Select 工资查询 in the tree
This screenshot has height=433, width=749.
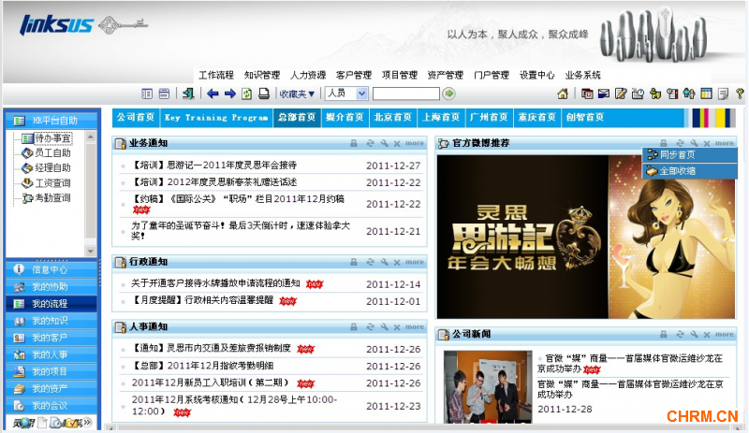click(52, 183)
